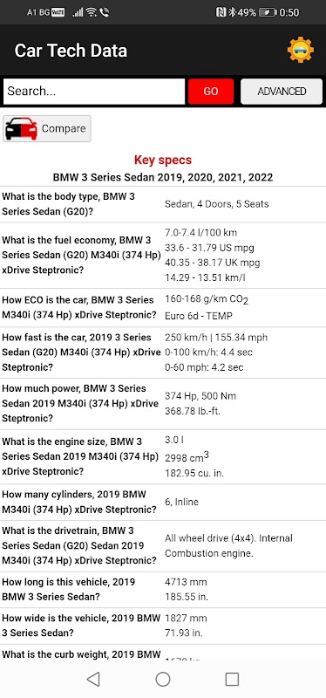
Task: Focus the Search... input field
Action: click(x=94, y=92)
